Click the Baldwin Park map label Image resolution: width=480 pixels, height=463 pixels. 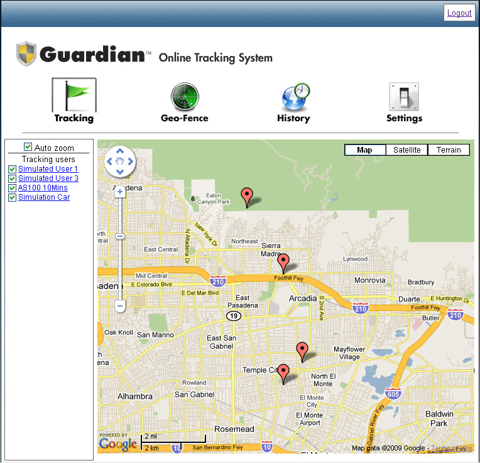(439, 418)
